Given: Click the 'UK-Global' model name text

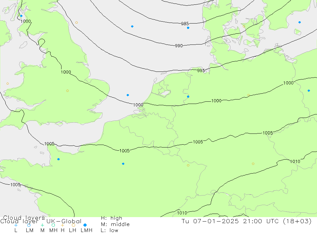Looking at the screenshot, I should click(64, 221).
